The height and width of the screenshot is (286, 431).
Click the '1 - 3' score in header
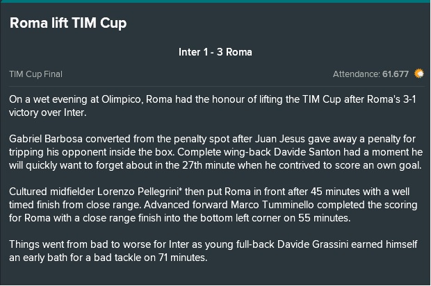(x=213, y=52)
